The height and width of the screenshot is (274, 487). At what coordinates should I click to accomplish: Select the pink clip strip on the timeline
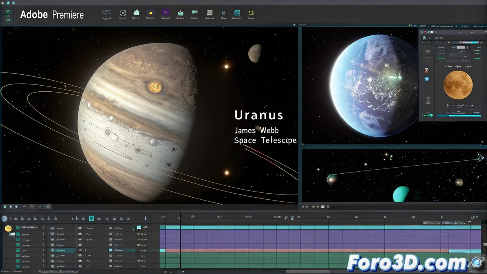click(307, 251)
